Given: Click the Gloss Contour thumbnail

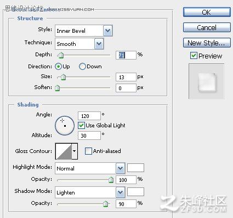Looking at the screenshot, I should 64,151.
